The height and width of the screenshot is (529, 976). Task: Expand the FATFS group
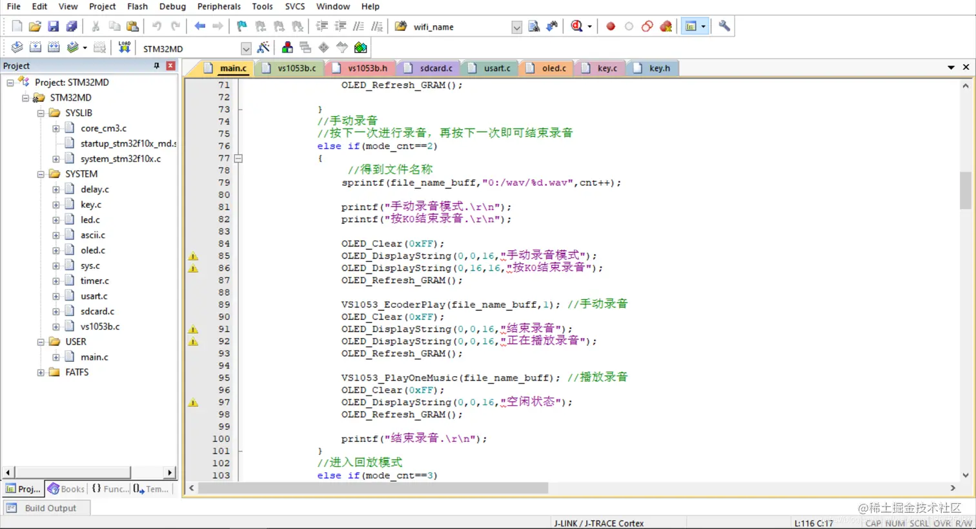click(41, 372)
